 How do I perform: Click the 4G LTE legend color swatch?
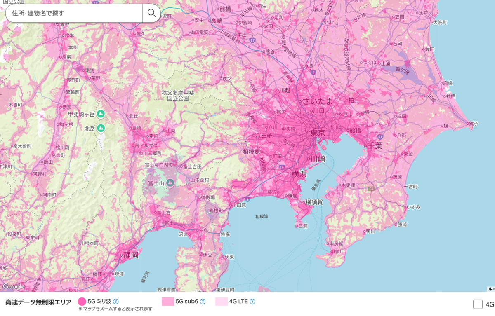(221, 302)
